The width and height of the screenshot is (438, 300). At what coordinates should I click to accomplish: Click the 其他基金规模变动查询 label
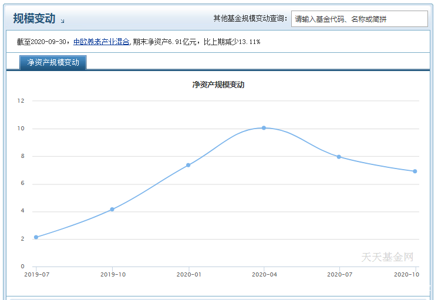pyautogui.click(x=250, y=18)
